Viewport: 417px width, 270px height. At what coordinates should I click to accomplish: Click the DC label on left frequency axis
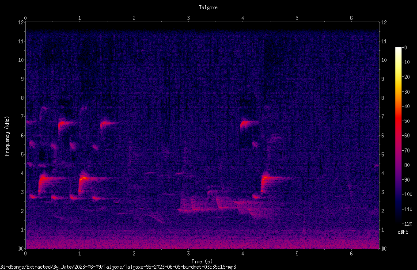pyautogui.click(x=21, y=249)
